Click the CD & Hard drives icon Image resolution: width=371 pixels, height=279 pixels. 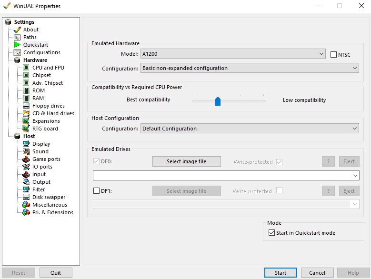(x=26, y=113)
